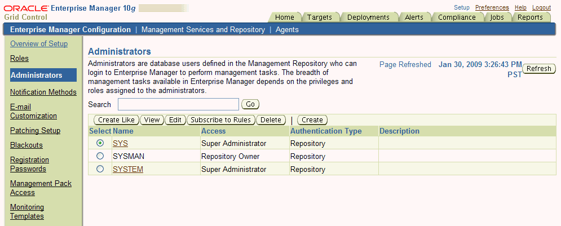The width and height of the screenshot is (561, 226).
Task: Go to the Alerts tab
Action: tap(414, 17)
